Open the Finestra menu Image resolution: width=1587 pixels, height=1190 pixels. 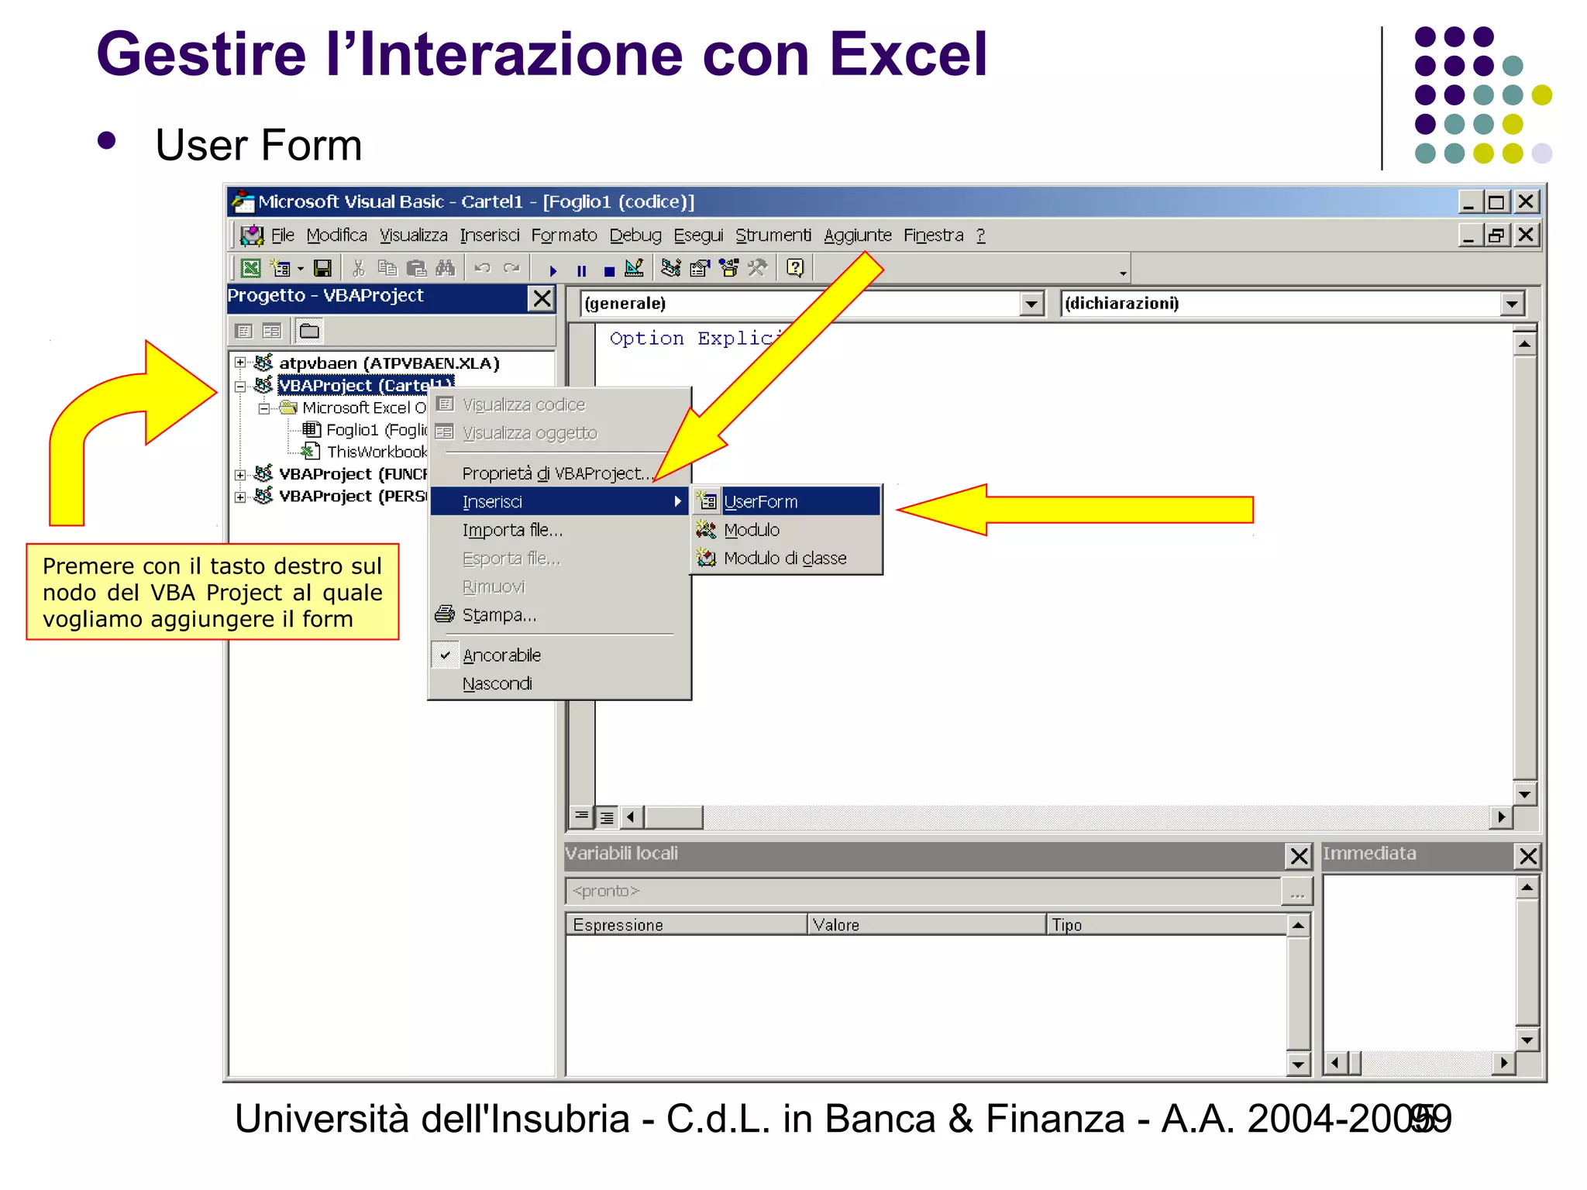click(x=934, y=235)
